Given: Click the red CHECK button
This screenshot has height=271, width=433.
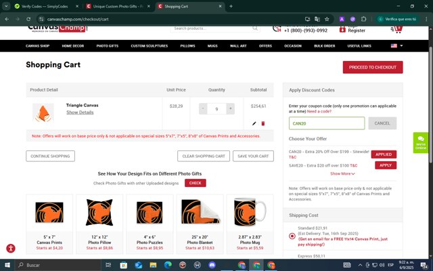Looking at the screenshot, I should coord(196,183).
